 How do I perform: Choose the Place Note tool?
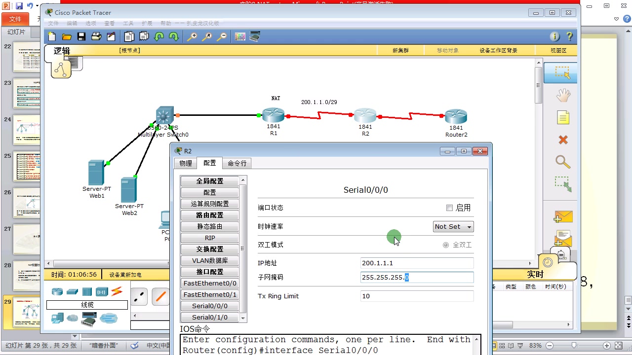click(x=563, y=117)
